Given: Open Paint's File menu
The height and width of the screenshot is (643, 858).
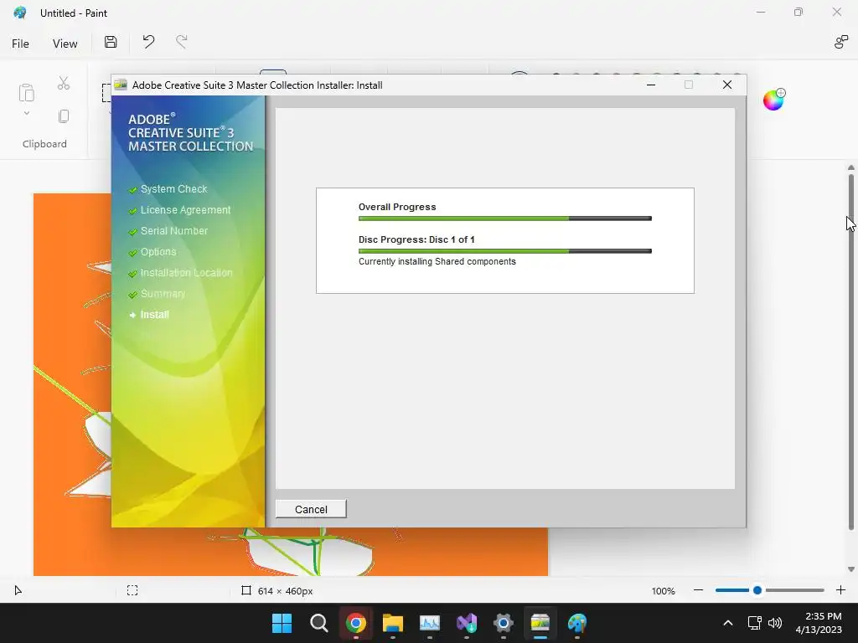Looking at the screenshot, I should [x=20, y=44].
